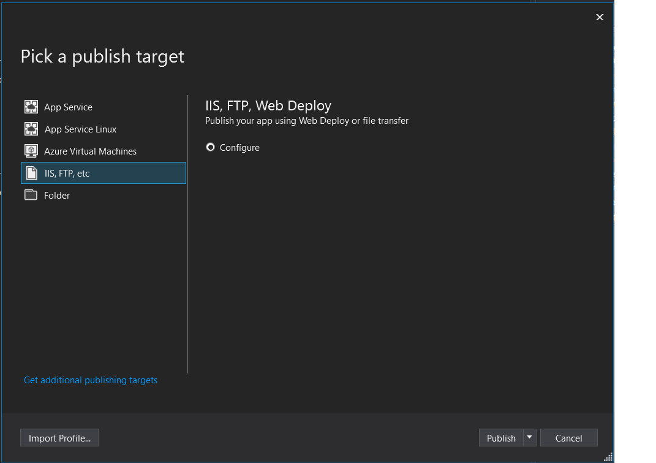Viewport: 656px width, 463px height.
Task: Click the Folder publish target icon
Action: [x=31, y=195]
